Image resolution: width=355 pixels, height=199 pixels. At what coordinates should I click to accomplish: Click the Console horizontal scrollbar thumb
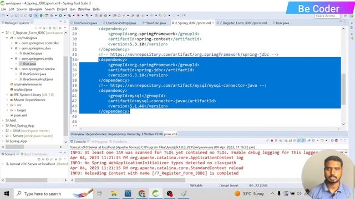130,180
